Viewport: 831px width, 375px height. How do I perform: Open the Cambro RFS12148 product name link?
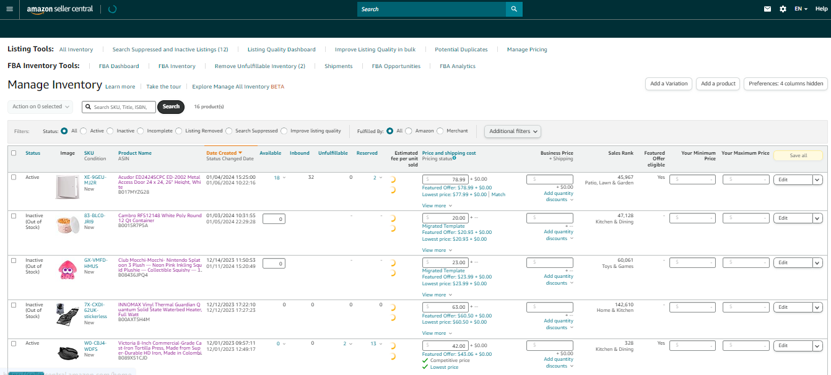coord(160,218)
